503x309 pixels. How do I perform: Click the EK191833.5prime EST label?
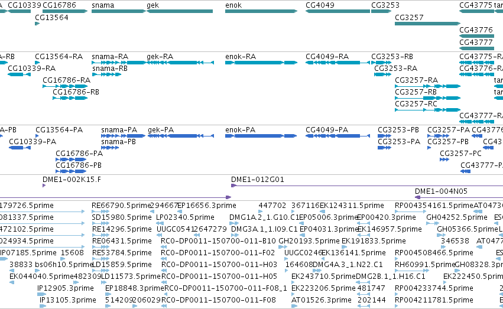pyautogui.click(x=374, y=241)
